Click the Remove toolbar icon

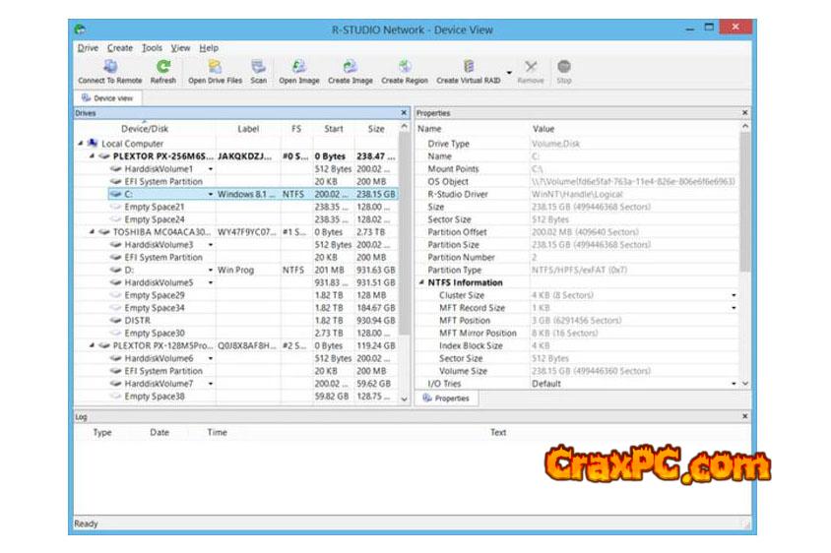pyautogui.click(x=531, y=66)
